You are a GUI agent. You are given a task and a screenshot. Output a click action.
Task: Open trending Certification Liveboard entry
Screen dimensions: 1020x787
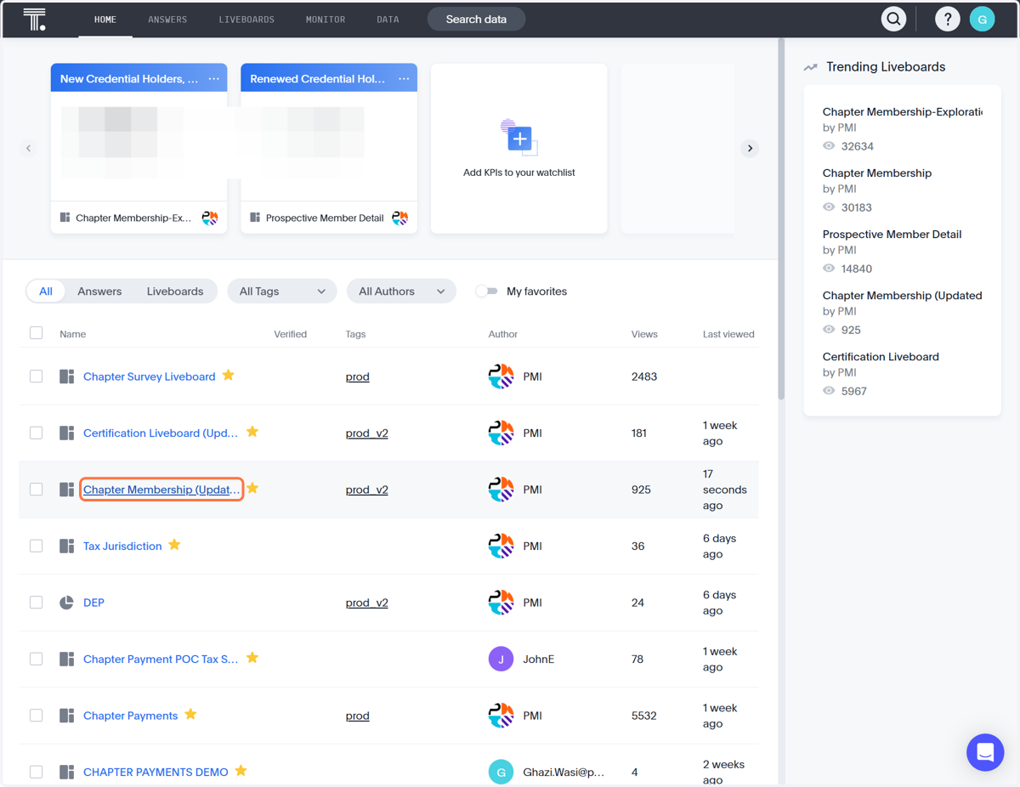coord(881,356)
